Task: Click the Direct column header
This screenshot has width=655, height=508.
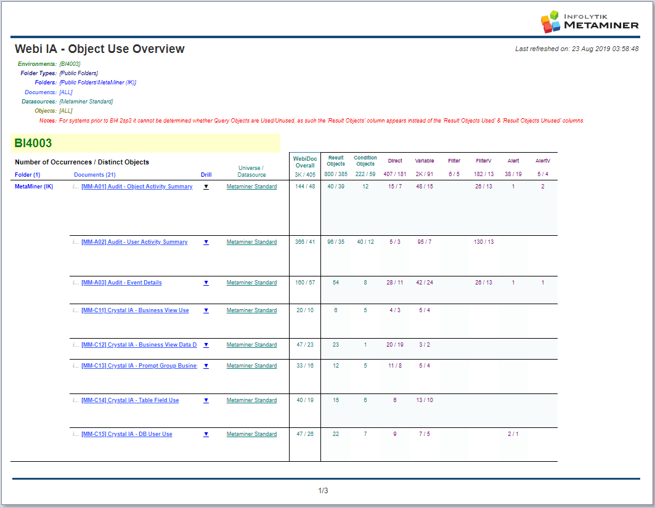Action: pos(395,161)
